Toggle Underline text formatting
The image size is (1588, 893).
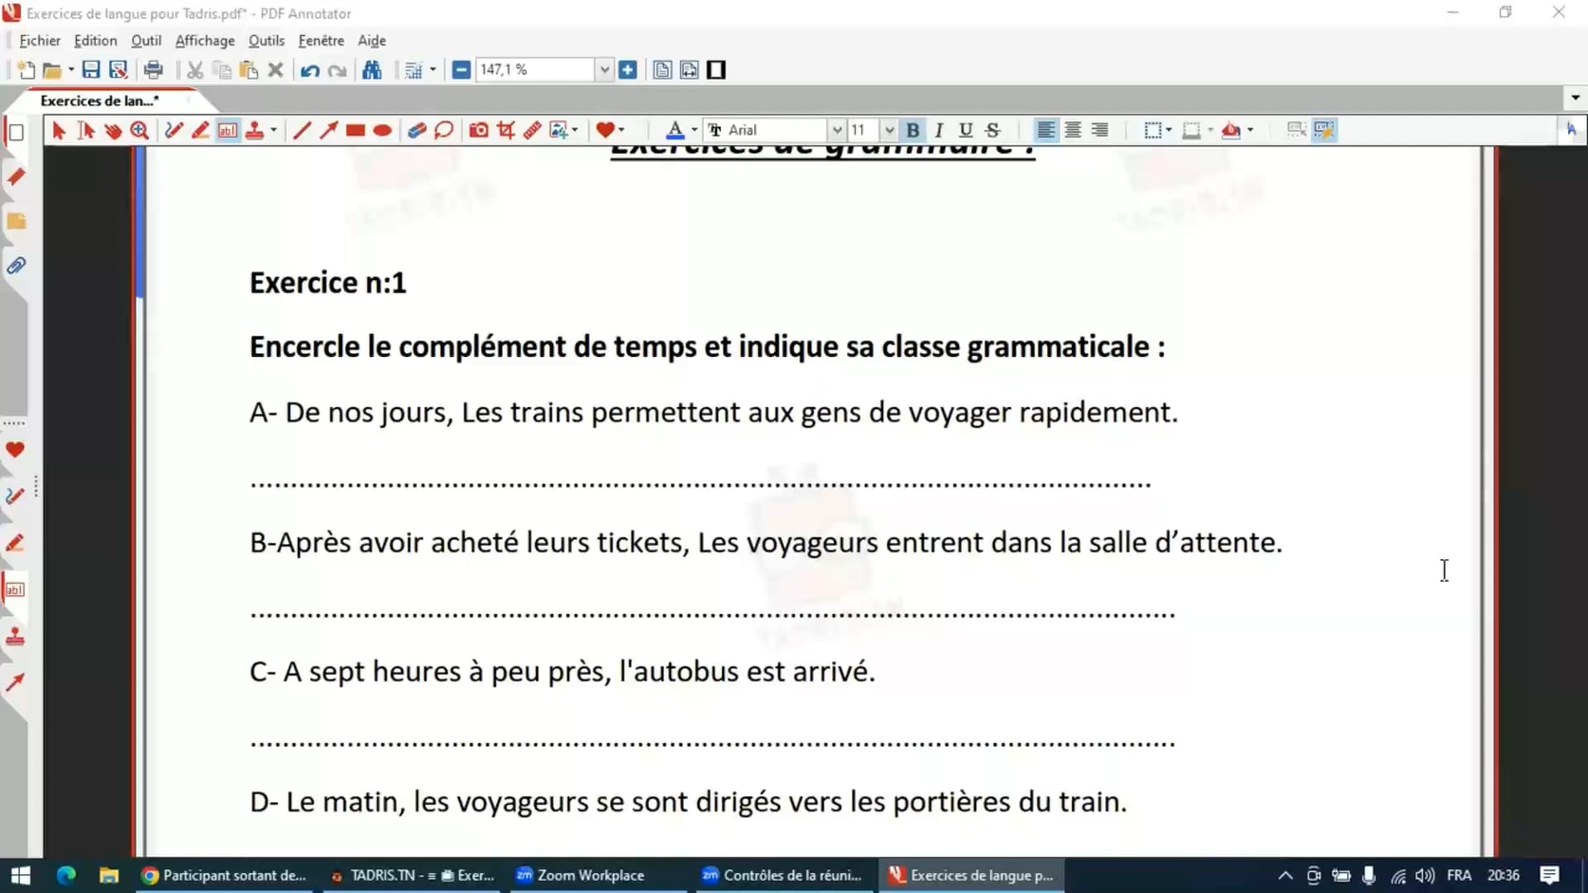click(965, 130)
